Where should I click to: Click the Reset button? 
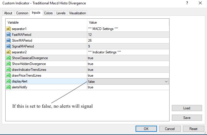[193, 129]
